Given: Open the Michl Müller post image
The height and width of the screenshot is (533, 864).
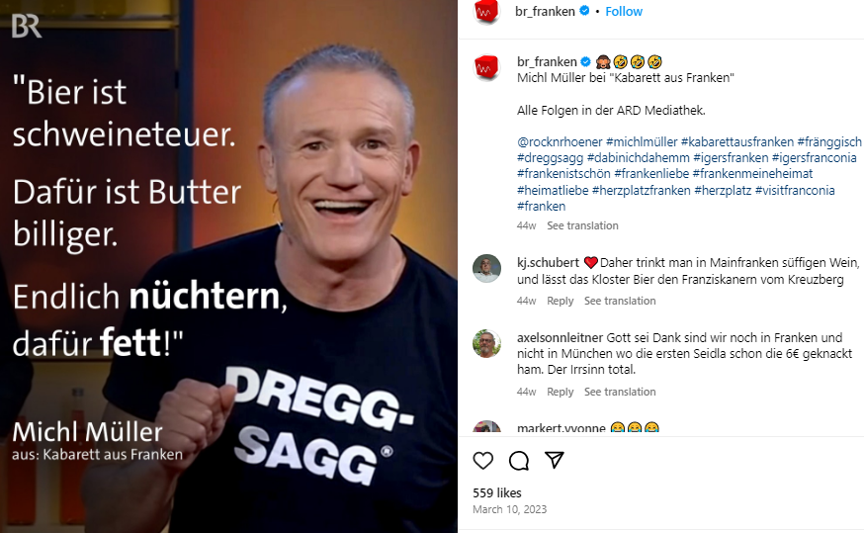Looking at the screenshot, I should [228, 266].
